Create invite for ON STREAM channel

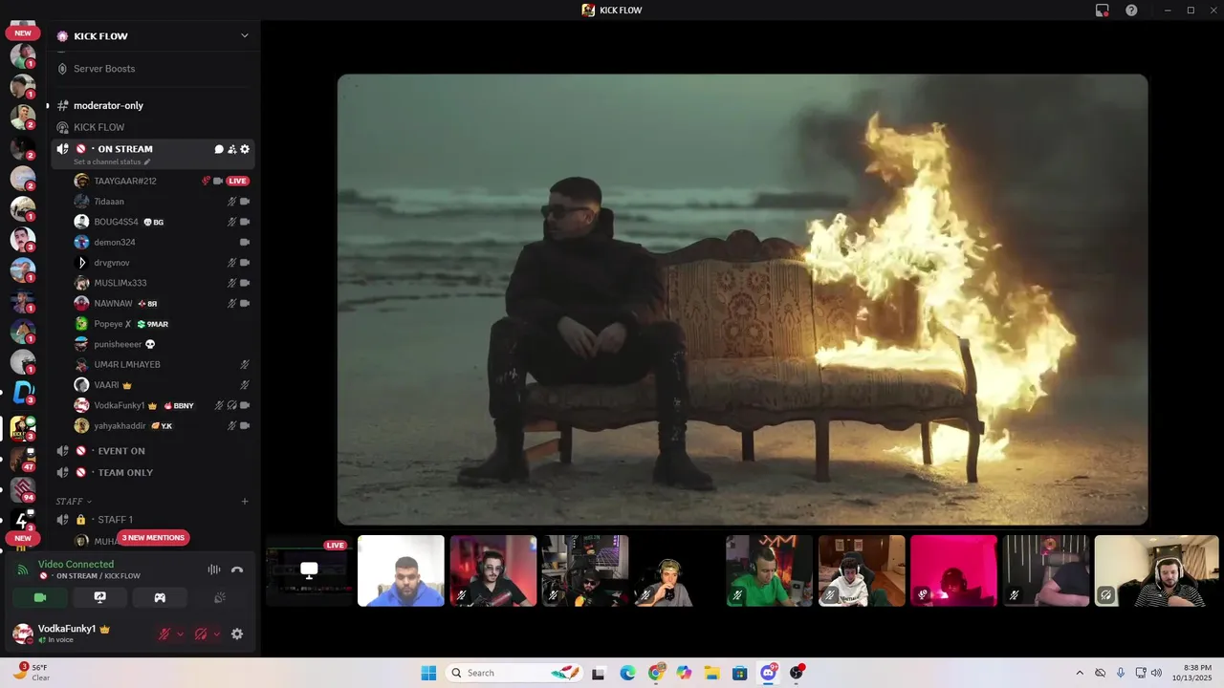pos(232,149)
